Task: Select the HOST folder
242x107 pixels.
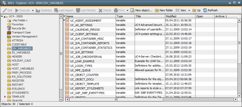Action: [x=13, y=65]
